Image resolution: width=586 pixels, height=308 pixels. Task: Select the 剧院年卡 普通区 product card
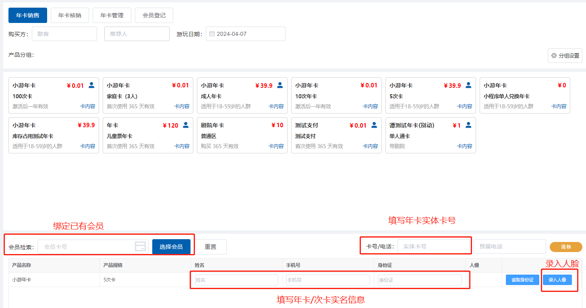[x=242, y=135]
